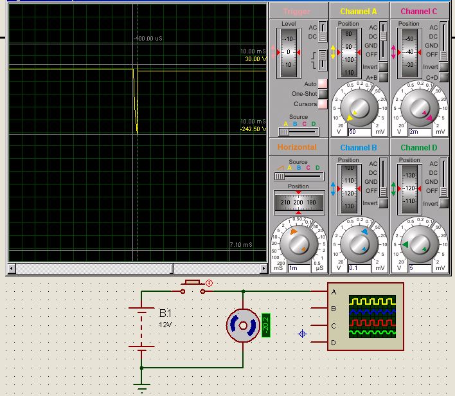Image resolution: width=455 pixels, height=396 pixels.
Task: Click the waveform display horizontal scrollbar
Action: tap(137, 268)
